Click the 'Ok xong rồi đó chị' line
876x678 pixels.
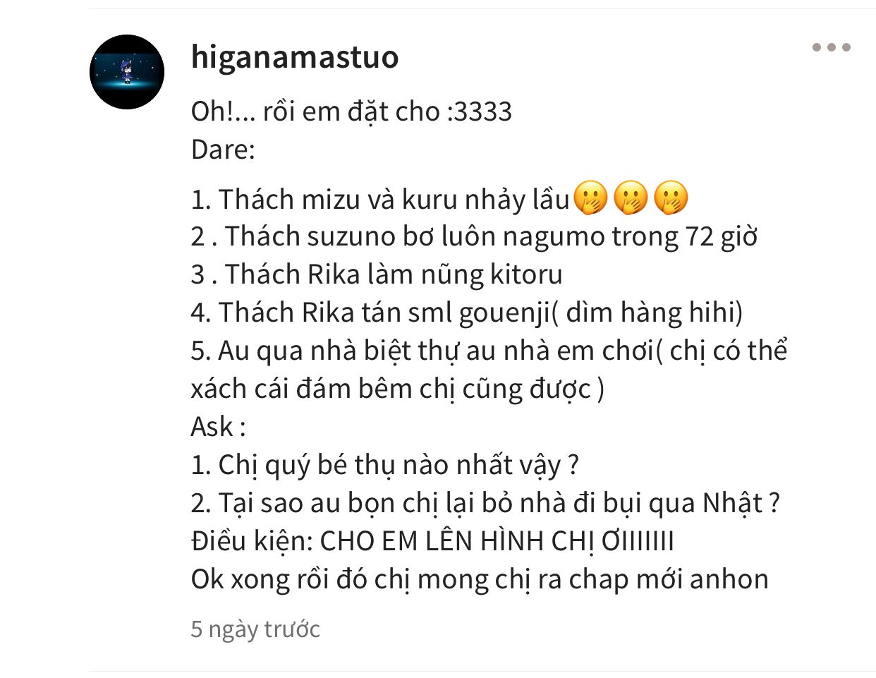point(480,579)
